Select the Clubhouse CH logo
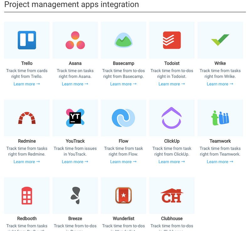Image resolution: width=251 pixels, height=231 pixels. [x=172, y=195]
